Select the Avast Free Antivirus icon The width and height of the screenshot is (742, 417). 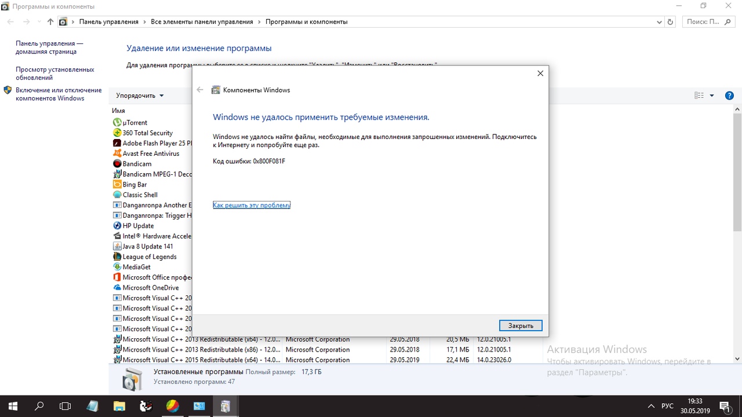pos(118,153)
